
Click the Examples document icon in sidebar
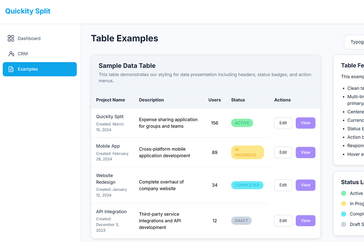pyautogui.click(x=11, y=69)
